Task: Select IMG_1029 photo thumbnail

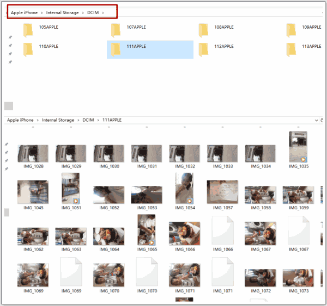Action: 71,153
